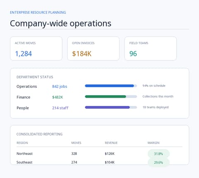This screenshot has height=178, width=199.
Task: Click the 31.8% margin badge
Action: pos(158,154)
